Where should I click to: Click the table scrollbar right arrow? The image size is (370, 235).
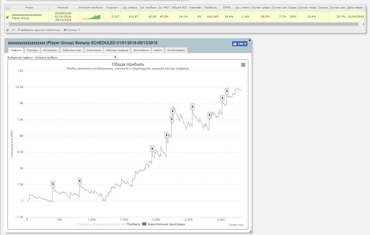coord(364,24)
